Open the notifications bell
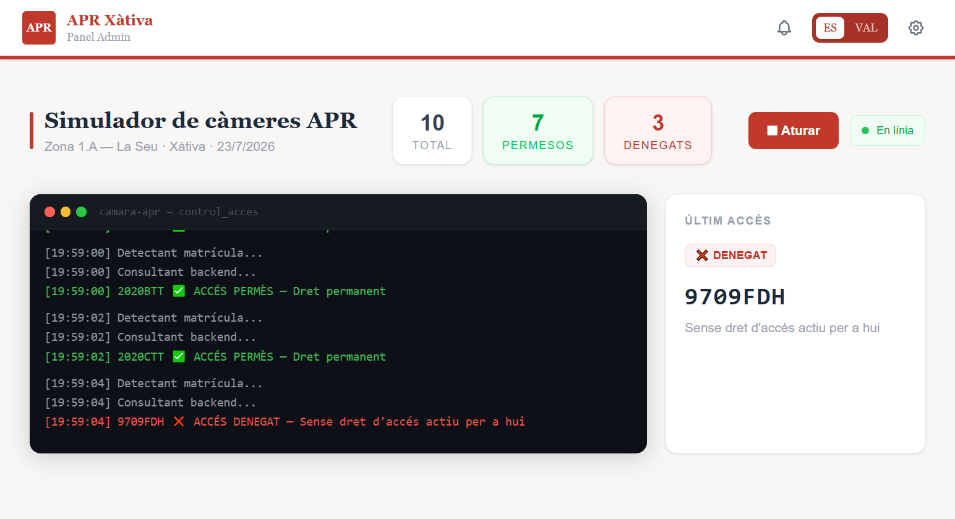 (x=784, y=28)
